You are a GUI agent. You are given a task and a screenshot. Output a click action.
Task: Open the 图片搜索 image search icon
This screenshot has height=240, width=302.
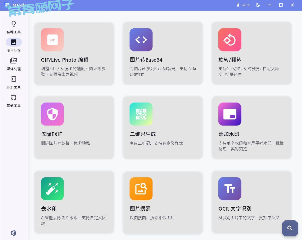click(x=141, y=189)
